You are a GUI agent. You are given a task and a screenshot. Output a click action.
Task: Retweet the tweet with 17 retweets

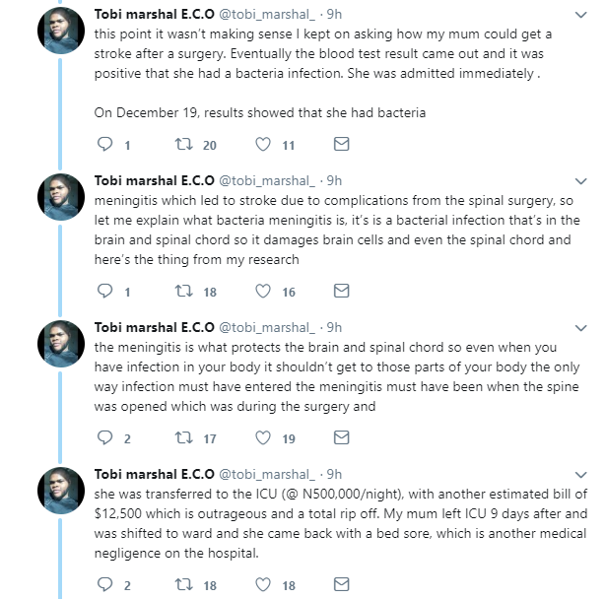tap(183, 438)
